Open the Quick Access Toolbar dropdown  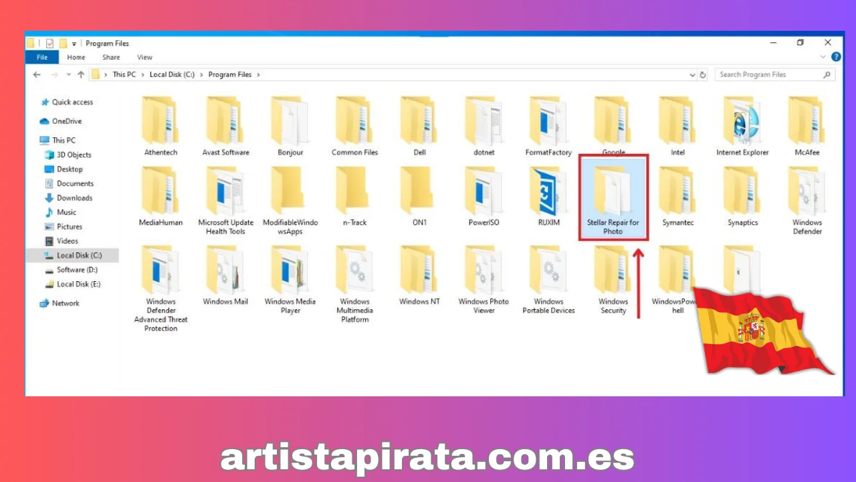click(x=74, y=44)
